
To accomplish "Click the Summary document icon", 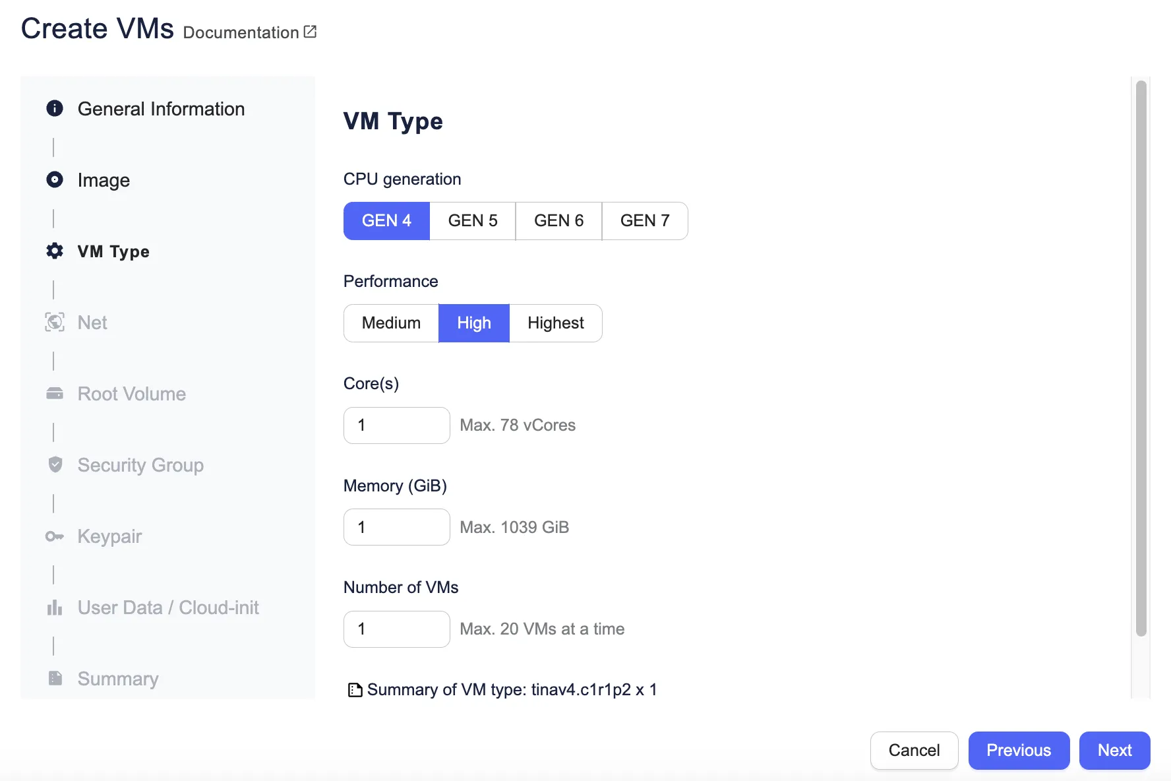I will click(54, 678).
